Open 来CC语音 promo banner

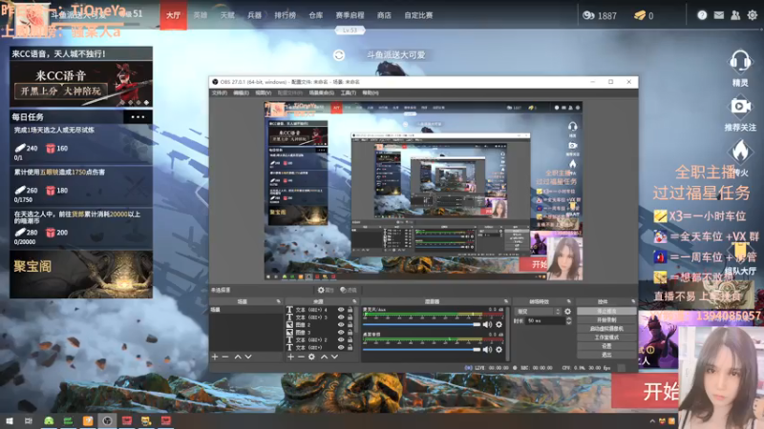81,84
